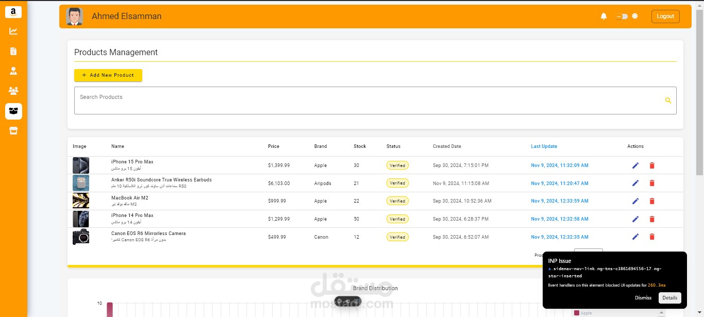Select the products box sidebar icon

tap(13, 111)
